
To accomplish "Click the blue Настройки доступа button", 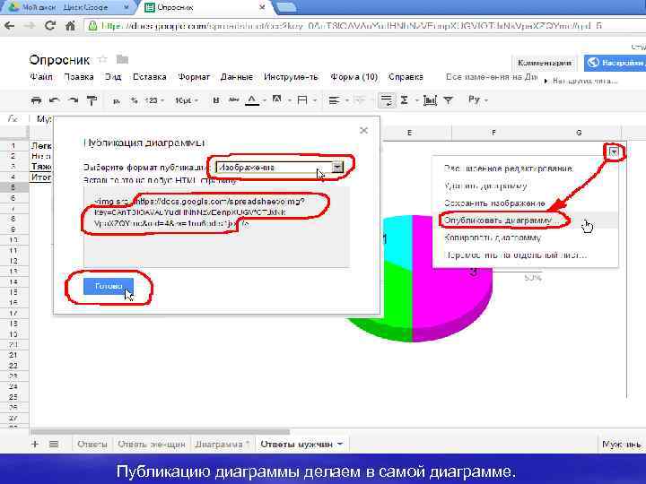I will click(615, 63).
